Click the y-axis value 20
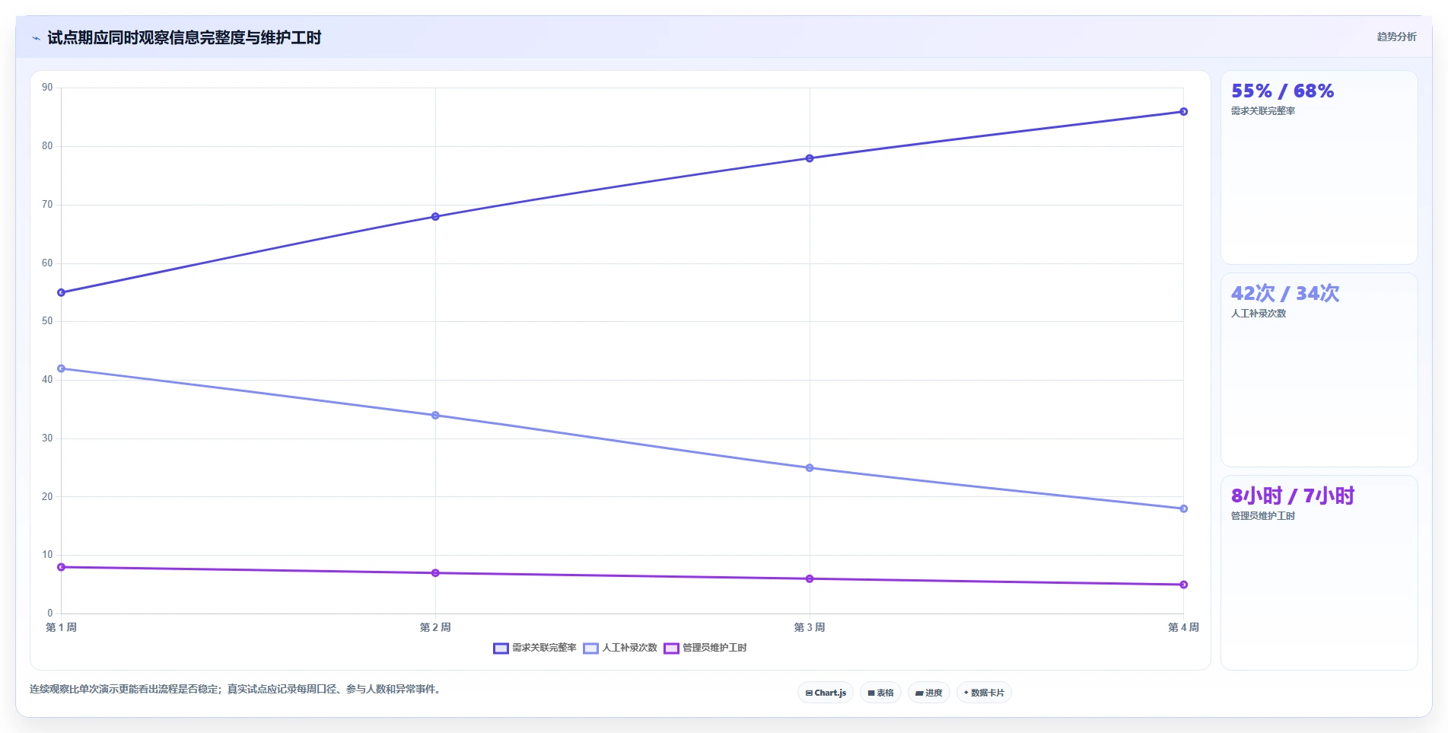The image size is (1448, 733). (47, 497)
